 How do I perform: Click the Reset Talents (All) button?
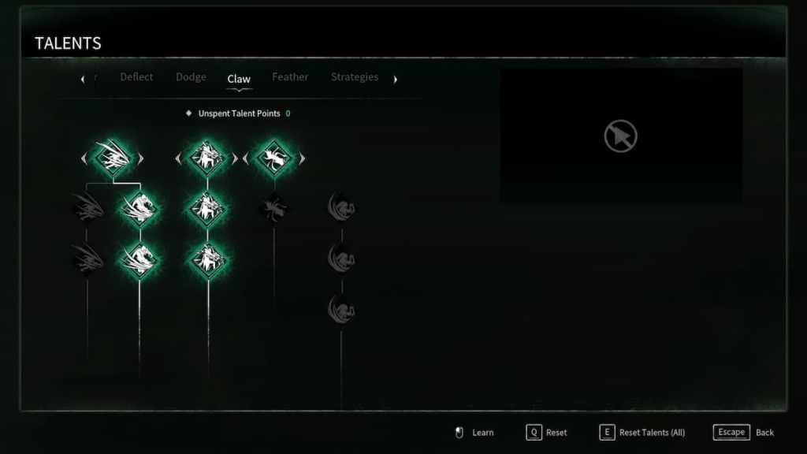point(642,433)
